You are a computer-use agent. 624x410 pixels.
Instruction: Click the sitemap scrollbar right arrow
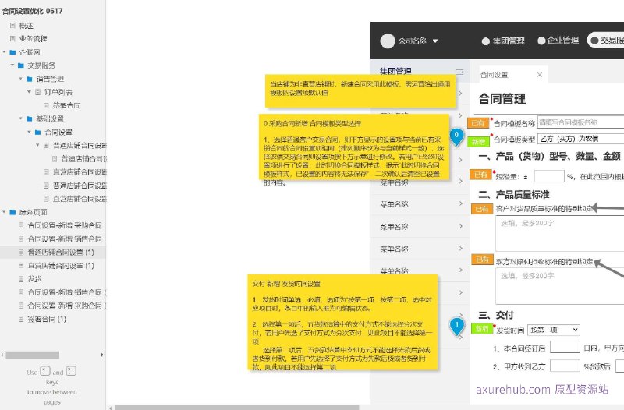coord(102,355)
